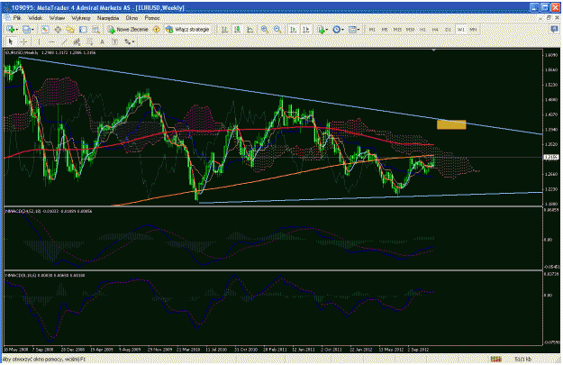Open the Wstaw menu
563x365 pixels.
[x=57, y=18]
